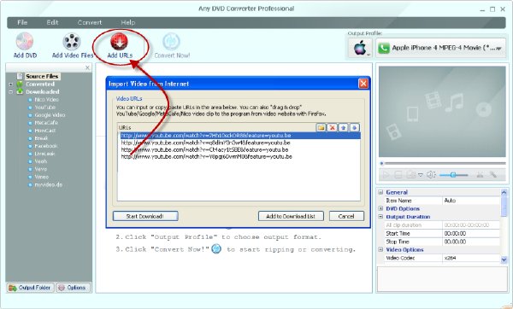Select the highlighted first YouTube URL

(x=240, y=136)
